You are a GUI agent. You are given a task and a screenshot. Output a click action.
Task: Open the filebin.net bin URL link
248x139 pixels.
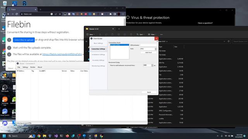tap(62, 54)
